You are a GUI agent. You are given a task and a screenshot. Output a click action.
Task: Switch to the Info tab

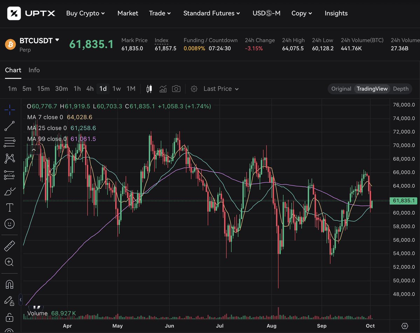pyautogui.click(x=34, y=70)
